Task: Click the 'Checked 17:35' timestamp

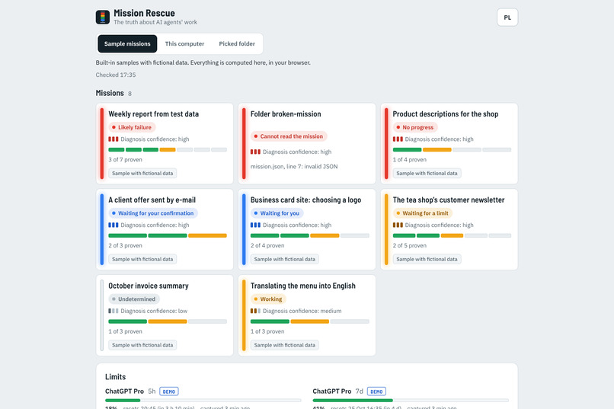Action: (116, 75)
